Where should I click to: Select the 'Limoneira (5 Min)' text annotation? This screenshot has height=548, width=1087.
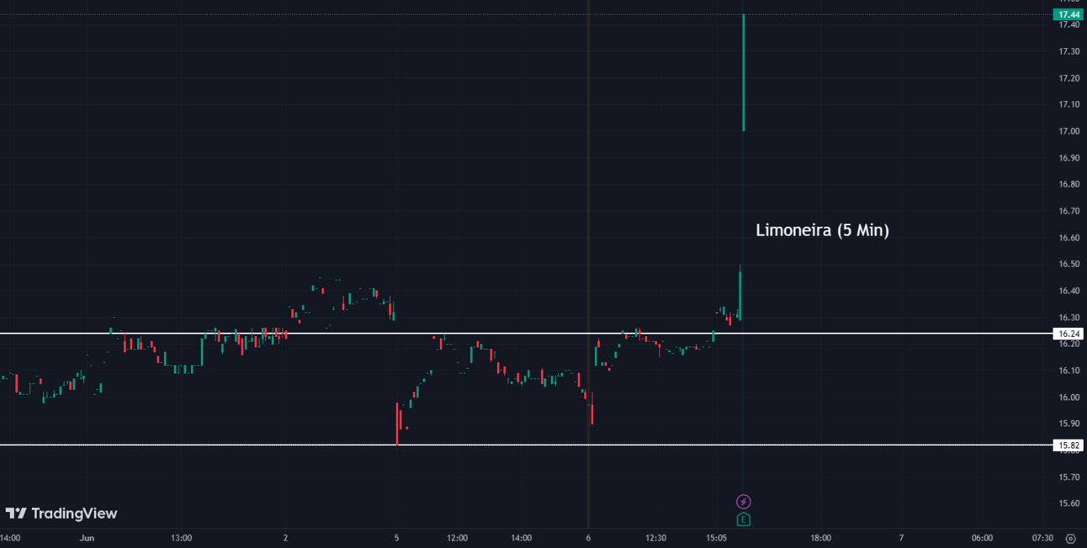coord(822,229)
